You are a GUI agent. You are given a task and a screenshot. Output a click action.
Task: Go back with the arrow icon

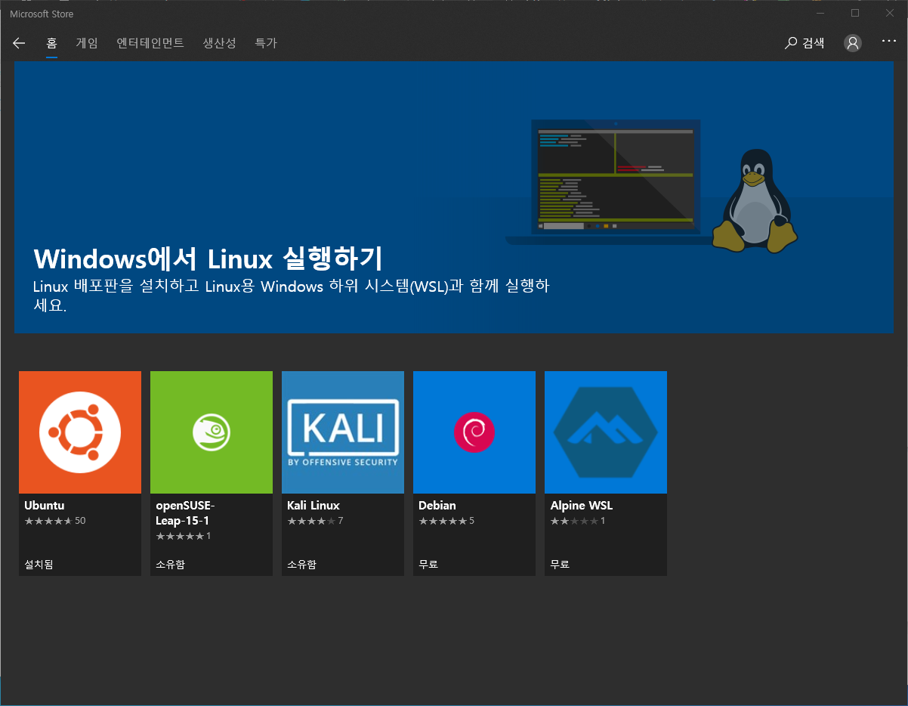(x=19, y=43)
